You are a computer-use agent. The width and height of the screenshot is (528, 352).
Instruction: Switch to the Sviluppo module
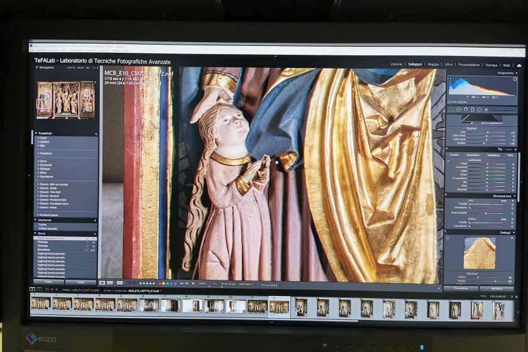414,64
